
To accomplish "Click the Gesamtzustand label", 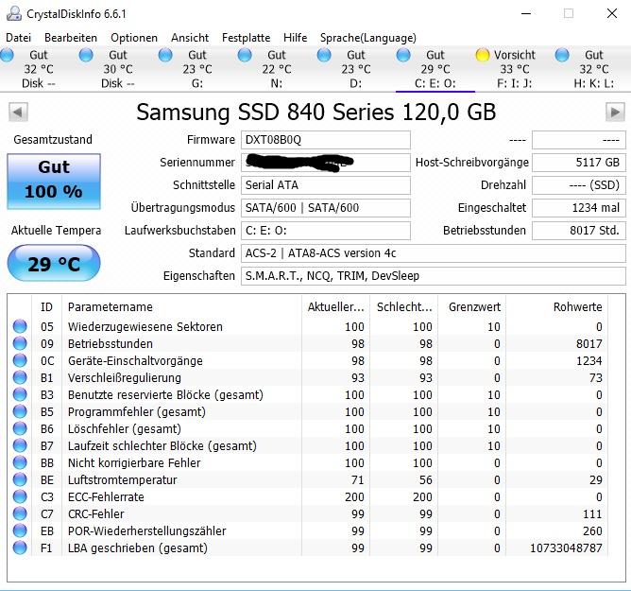I will click(53, 140).
